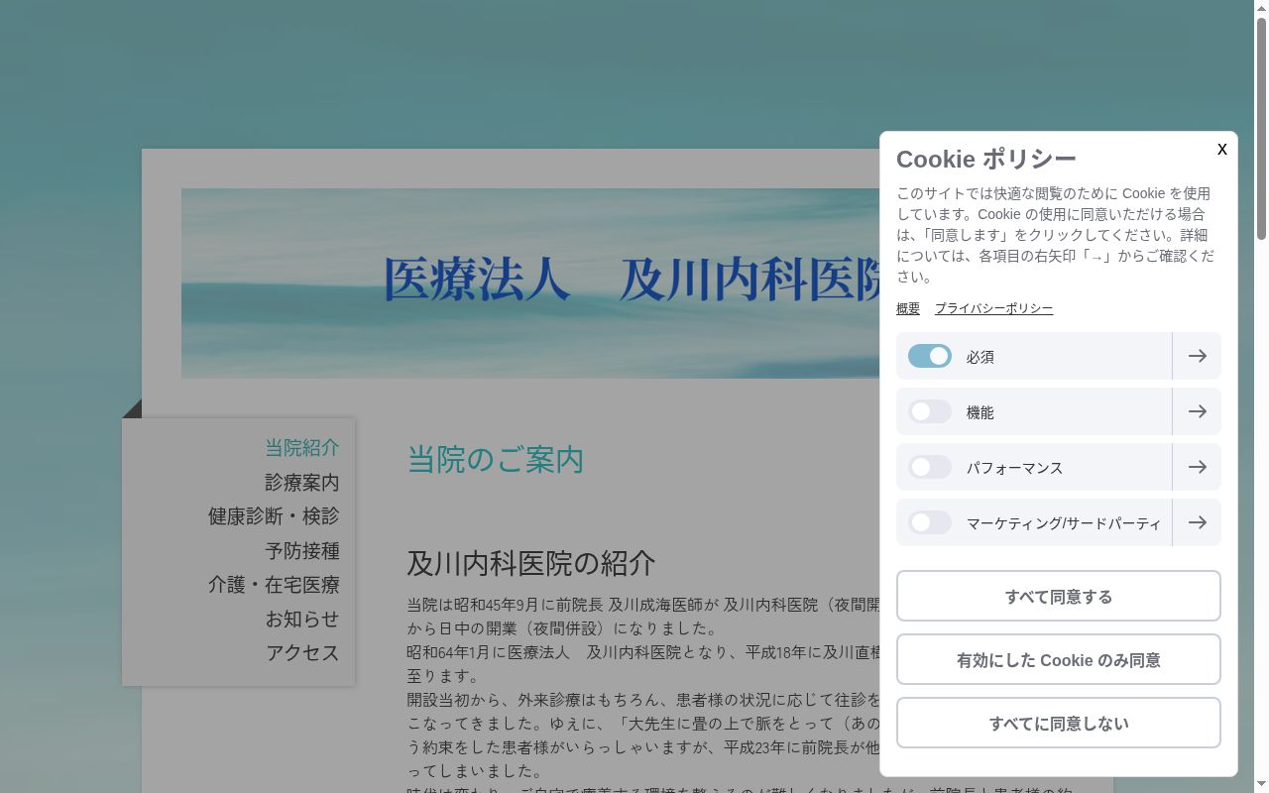Enable the パフォーマンス cookie switch
Viewport: 1269px width, 793px height.
930,467
